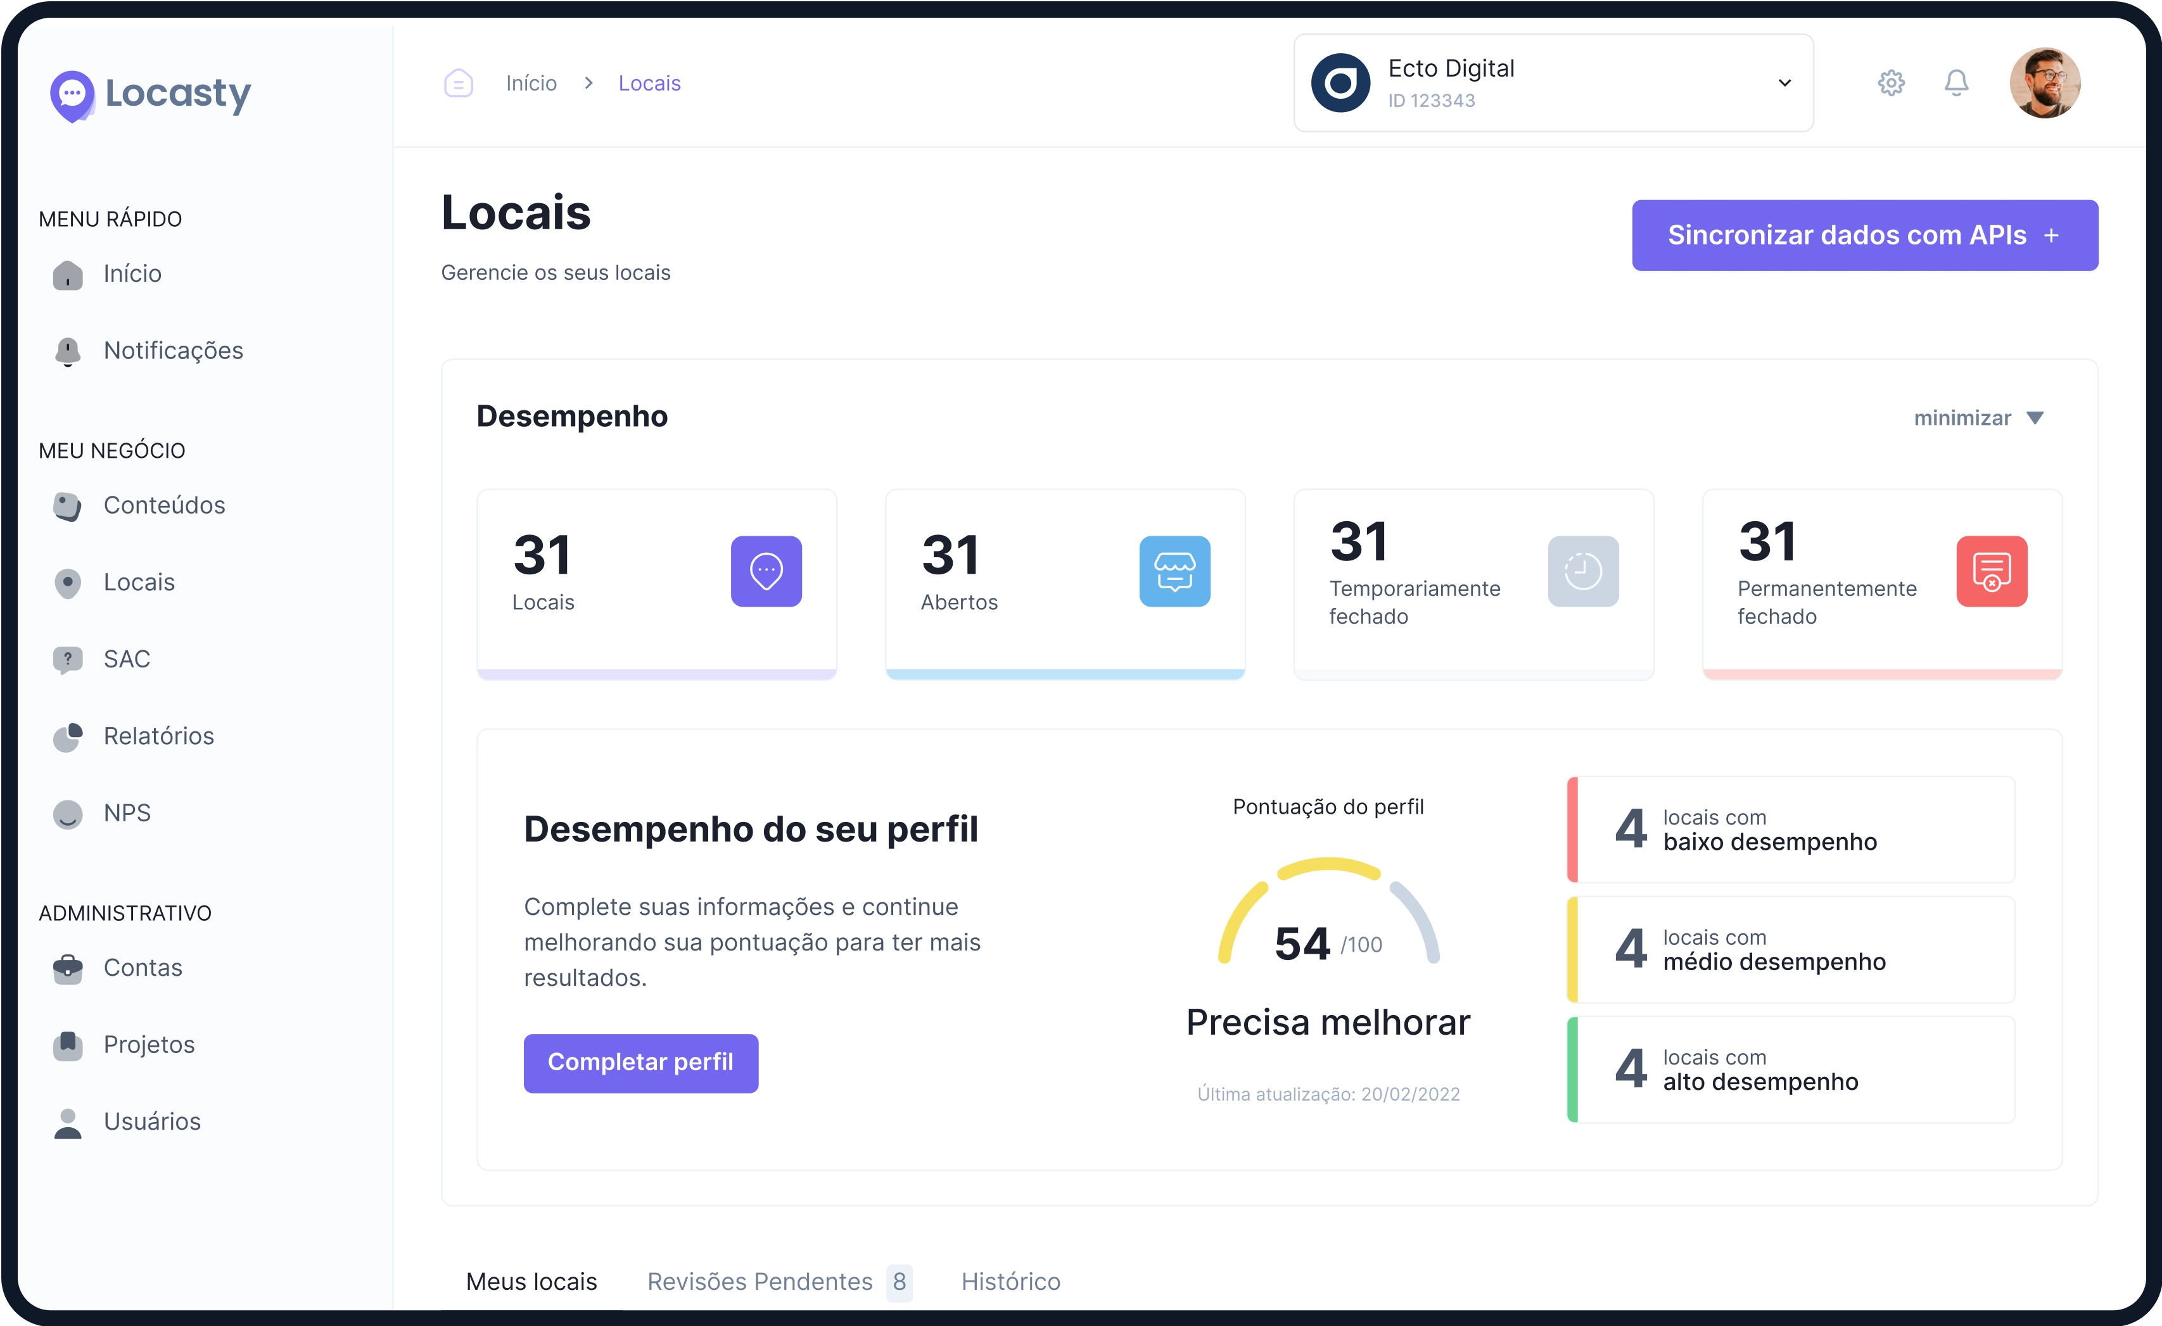Go to SAC in the sidebar
The height and width of the screenshot is (1326, 2162).
tap(126, 659)
